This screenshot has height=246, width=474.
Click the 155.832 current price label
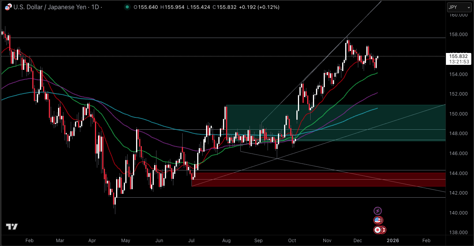[x=458, y=56]
